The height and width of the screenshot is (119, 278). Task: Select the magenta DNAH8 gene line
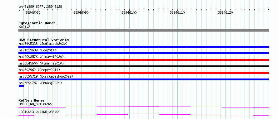(x=144, y=107)
